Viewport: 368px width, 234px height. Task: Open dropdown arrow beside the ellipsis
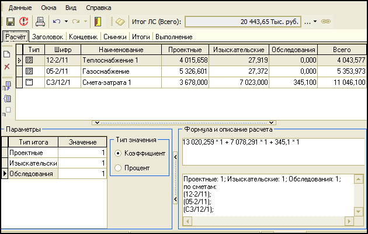(x=315, y=22)
